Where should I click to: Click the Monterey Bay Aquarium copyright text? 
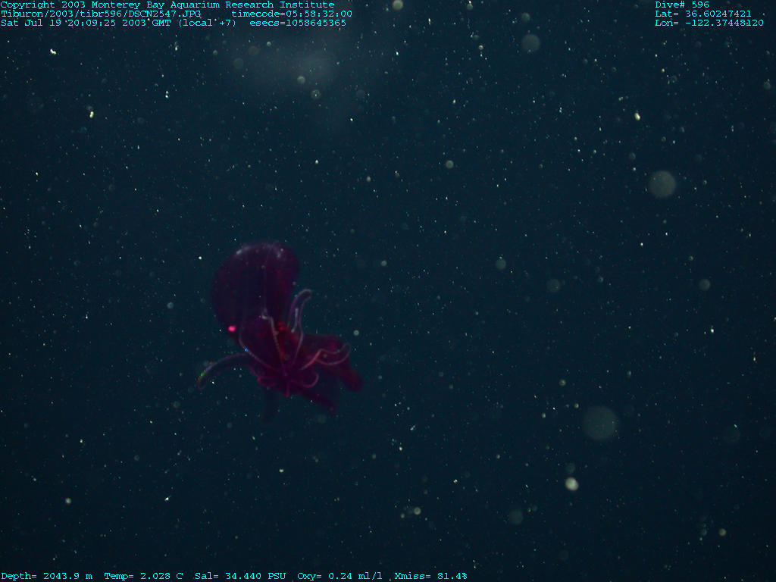[x=167, y=5]
